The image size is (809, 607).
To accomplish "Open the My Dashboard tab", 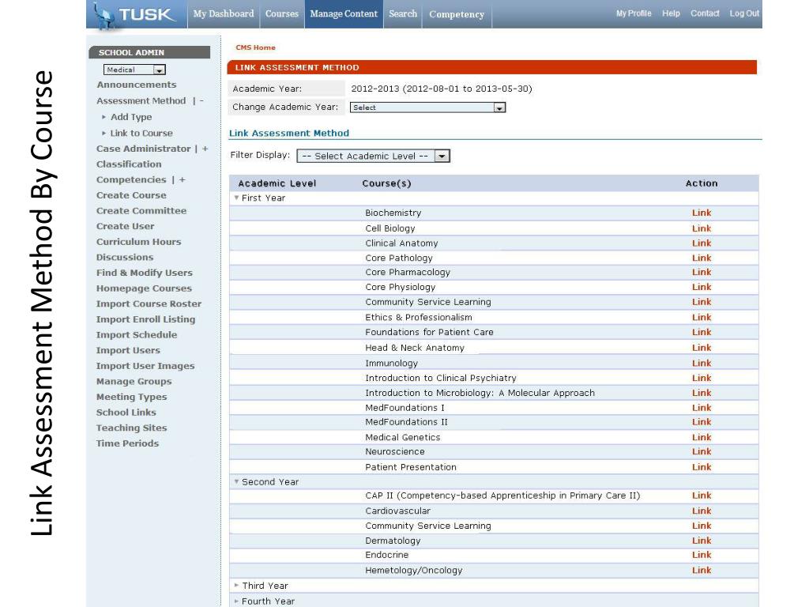I will (224, 14).
